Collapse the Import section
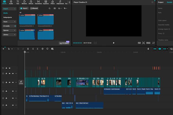 pyautogui.click(x=9, y=9)
